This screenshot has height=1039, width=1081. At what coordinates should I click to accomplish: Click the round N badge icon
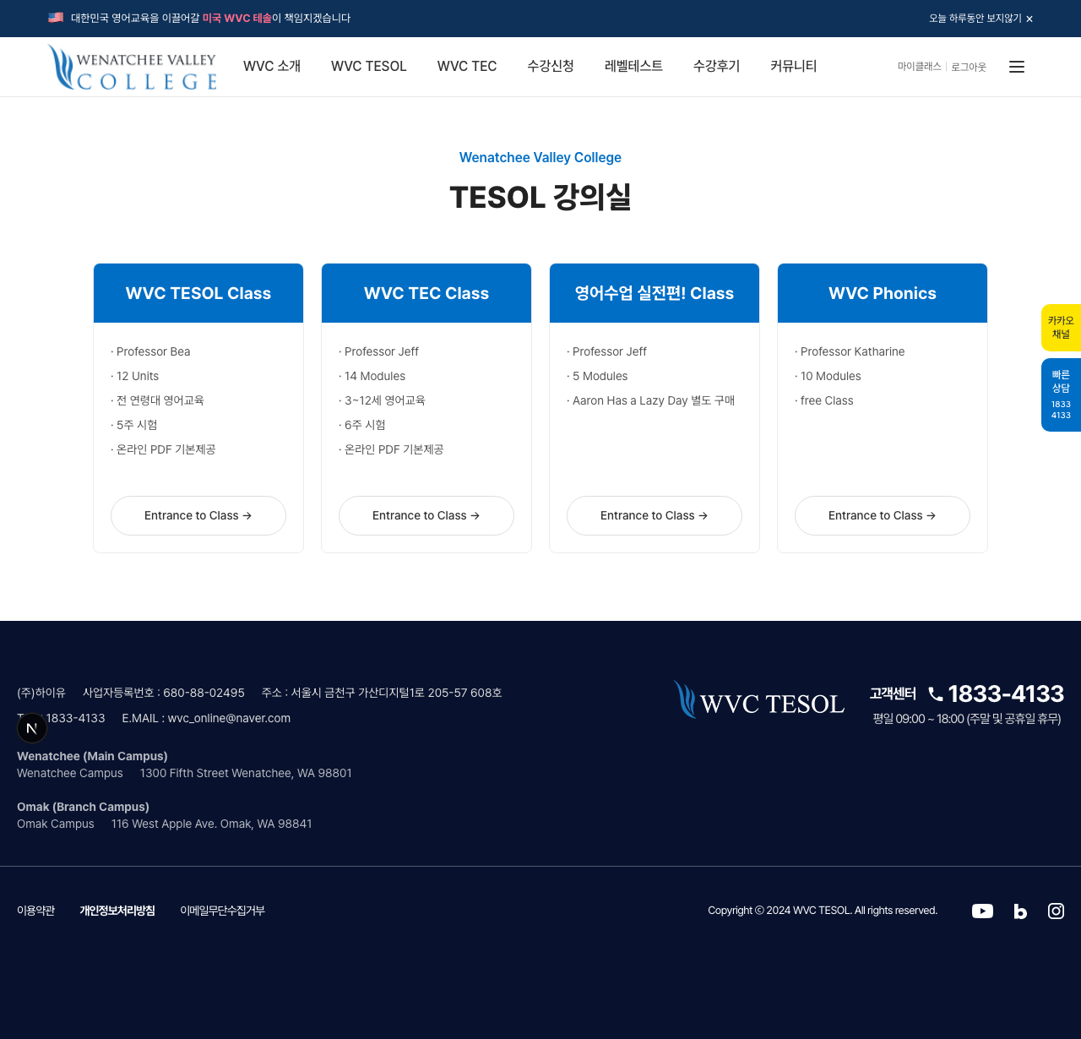pyautogui.click(x=32, y=727)
